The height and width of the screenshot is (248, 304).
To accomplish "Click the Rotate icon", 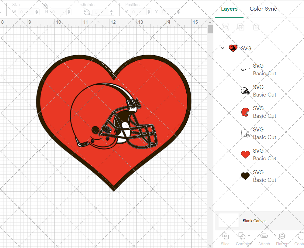I will click(87, 12).
